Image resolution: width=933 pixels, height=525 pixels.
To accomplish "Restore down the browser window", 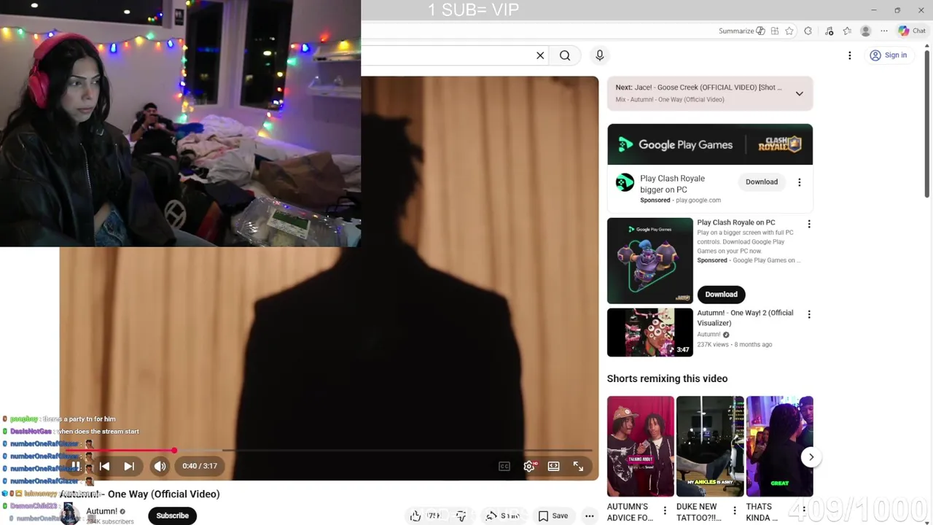I will pyautogui.click(x=897, y=10).
